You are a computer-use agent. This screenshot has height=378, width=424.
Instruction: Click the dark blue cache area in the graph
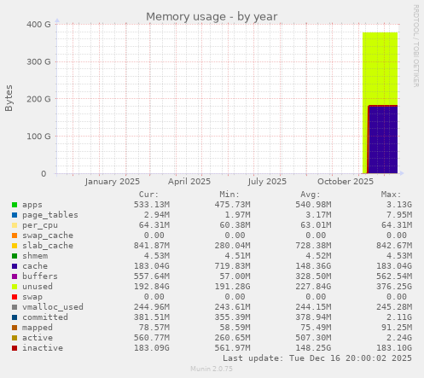tap(383, 140)
